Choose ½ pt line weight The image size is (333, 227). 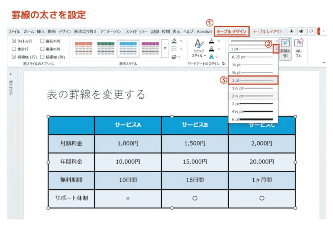(253, 65)
